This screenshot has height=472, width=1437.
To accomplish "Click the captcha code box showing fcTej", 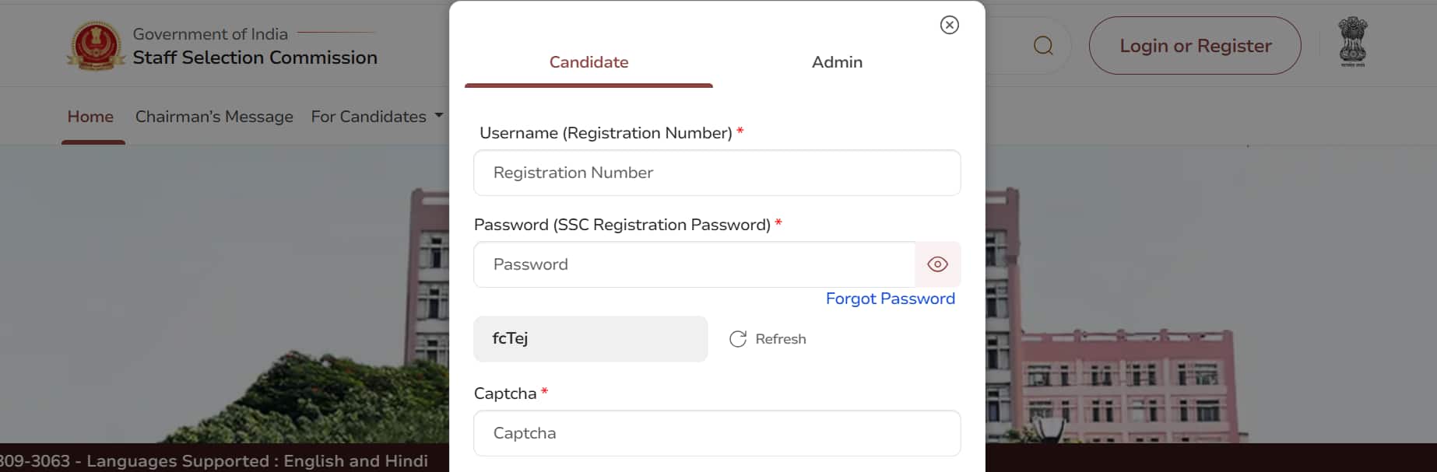I will point(590,339).
